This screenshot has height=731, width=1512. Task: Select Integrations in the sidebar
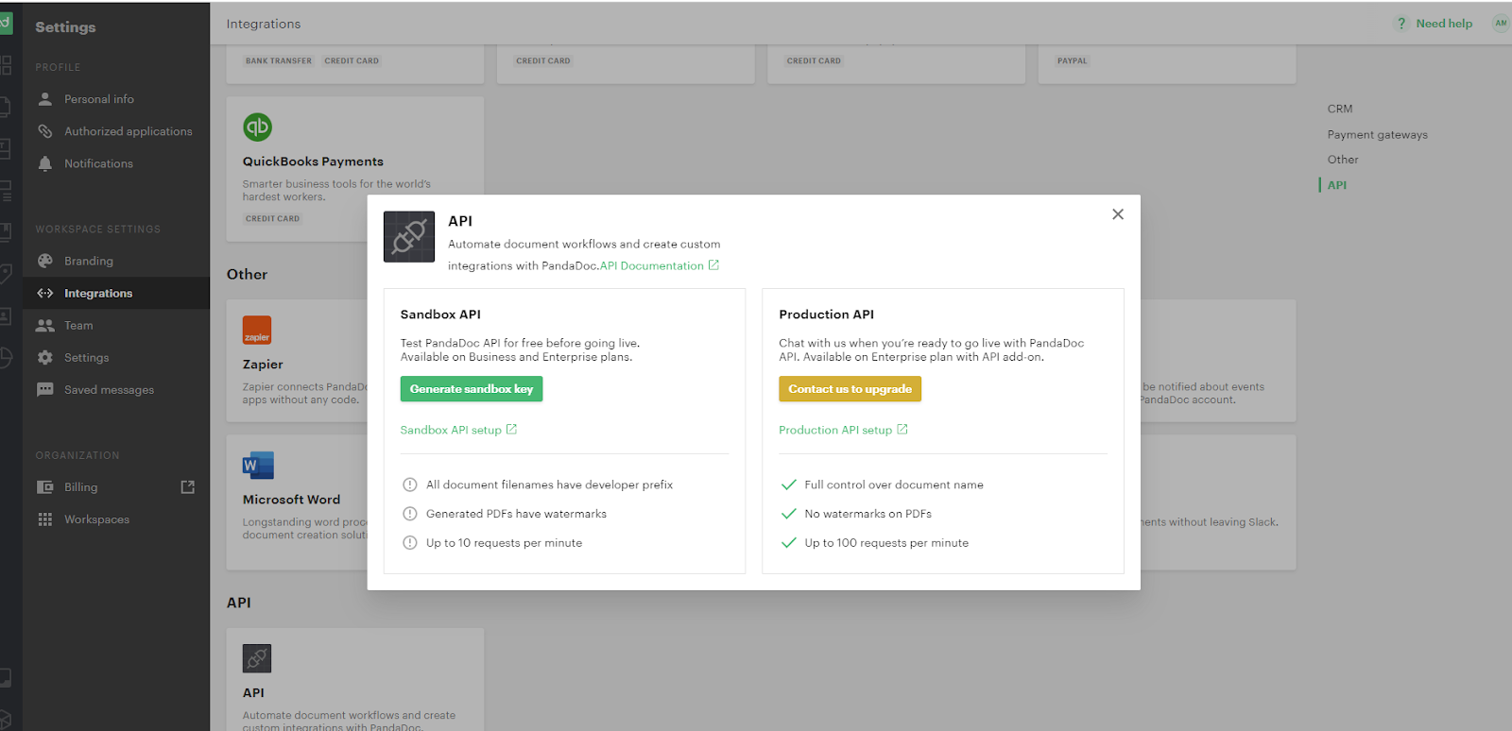(x=116, y=293)
